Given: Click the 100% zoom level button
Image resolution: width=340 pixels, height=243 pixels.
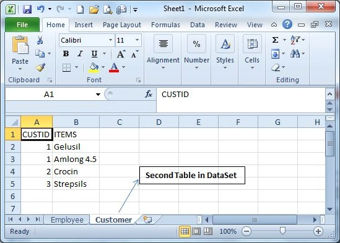Looking at the screenshot, I should pos(228,231).
